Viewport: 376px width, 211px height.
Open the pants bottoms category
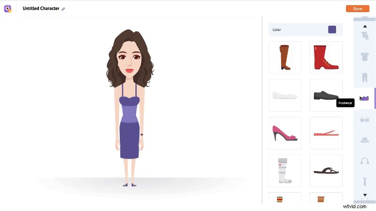[365, 77]
